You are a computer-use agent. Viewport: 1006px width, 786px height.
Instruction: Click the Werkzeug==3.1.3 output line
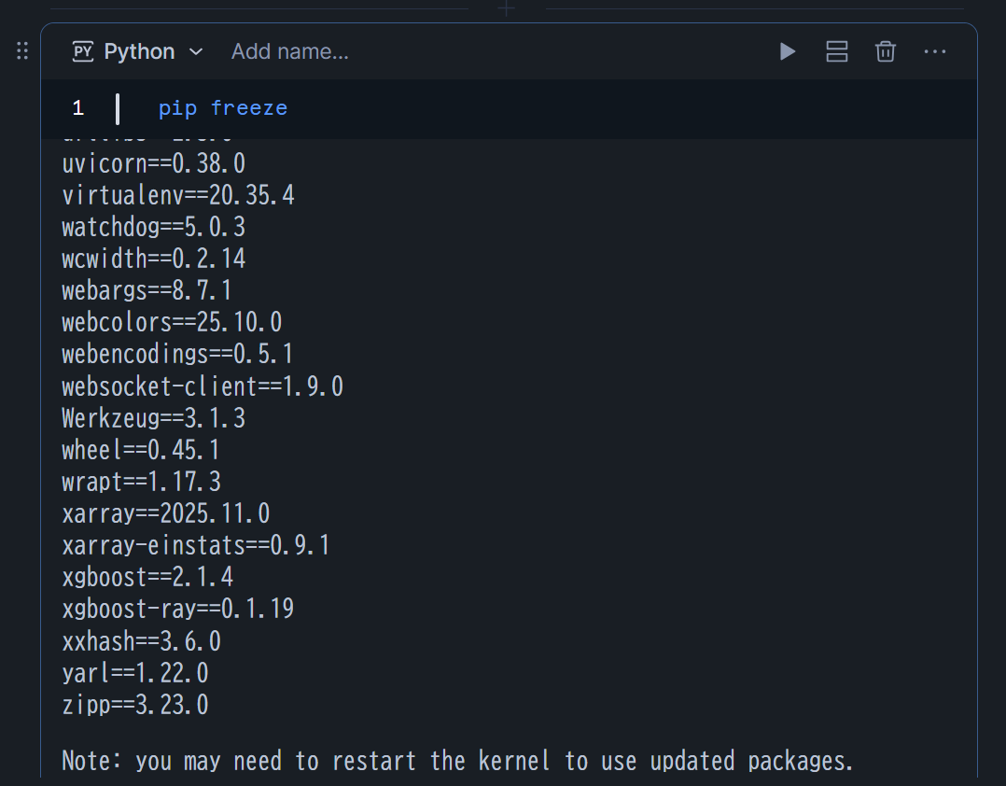coord(154,418)
